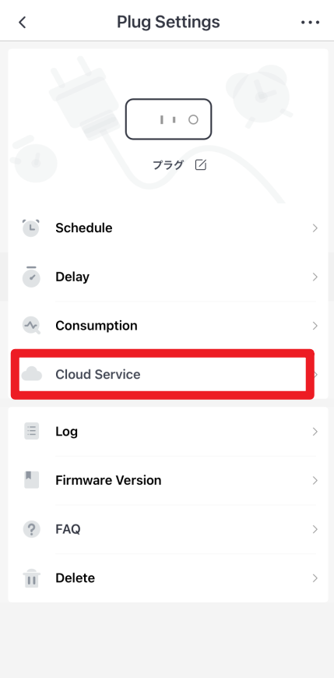Tap the Delete trash can icon
The image size is (334, 678).
click(32, 578)
